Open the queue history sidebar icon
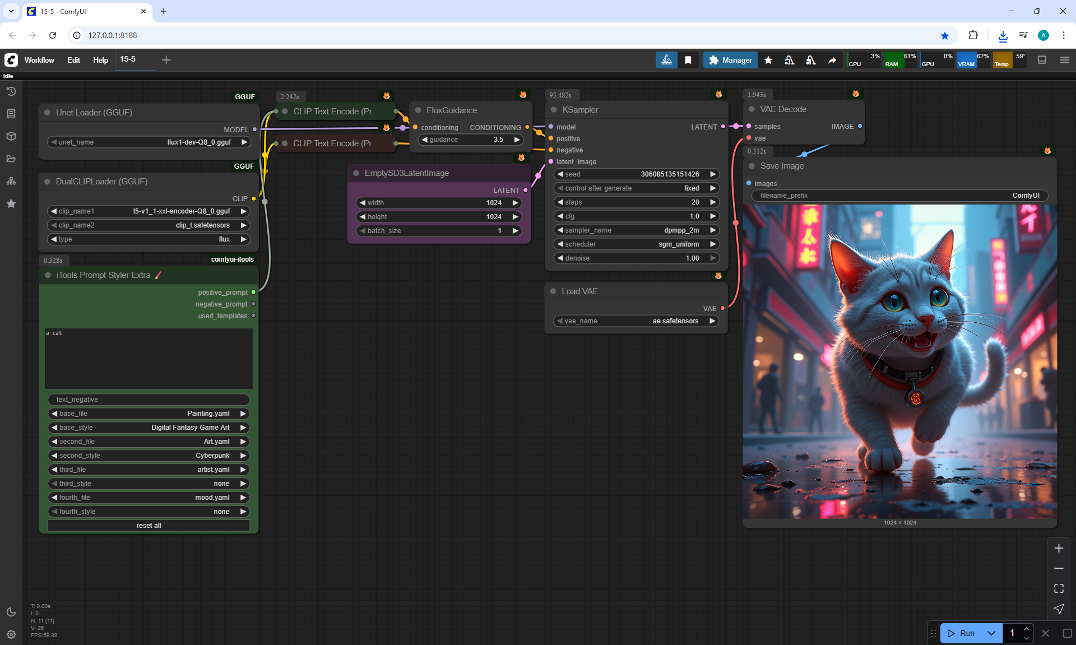Screen dimensions: 1076x645 [11, 91]
